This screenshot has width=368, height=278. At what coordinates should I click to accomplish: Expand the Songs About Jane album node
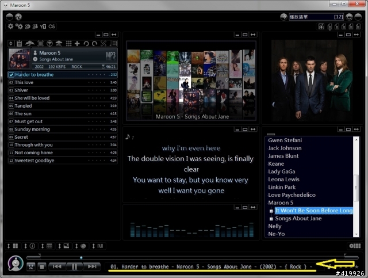(271, 219)
